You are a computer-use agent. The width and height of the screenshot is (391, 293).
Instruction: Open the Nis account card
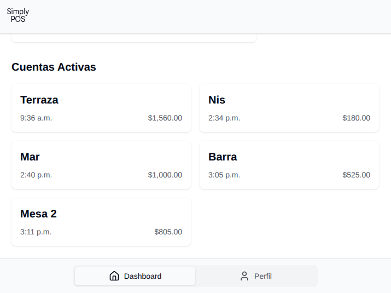(289, 108)
